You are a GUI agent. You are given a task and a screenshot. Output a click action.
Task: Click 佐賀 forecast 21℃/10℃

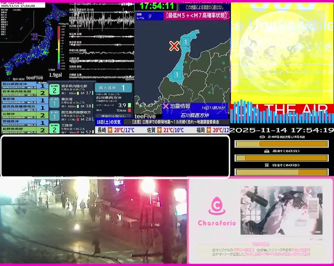pyautogui.click(x=173, y=130)
